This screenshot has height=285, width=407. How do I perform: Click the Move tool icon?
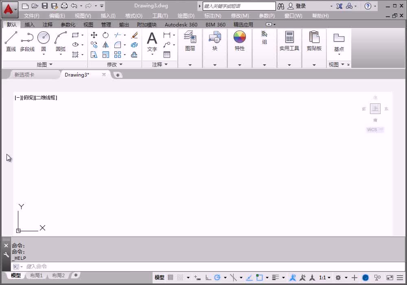click(x=94, y=35)
